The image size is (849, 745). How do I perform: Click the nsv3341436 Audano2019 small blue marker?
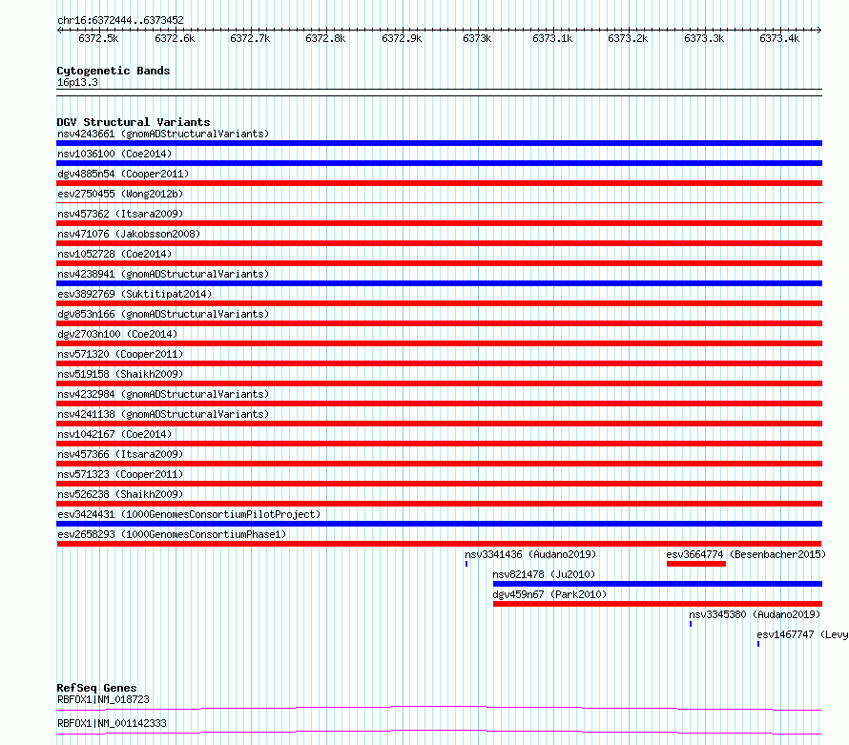466,564
